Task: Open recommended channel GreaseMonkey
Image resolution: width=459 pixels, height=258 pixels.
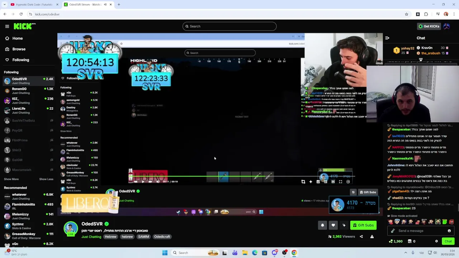Action: coord(29,236)
